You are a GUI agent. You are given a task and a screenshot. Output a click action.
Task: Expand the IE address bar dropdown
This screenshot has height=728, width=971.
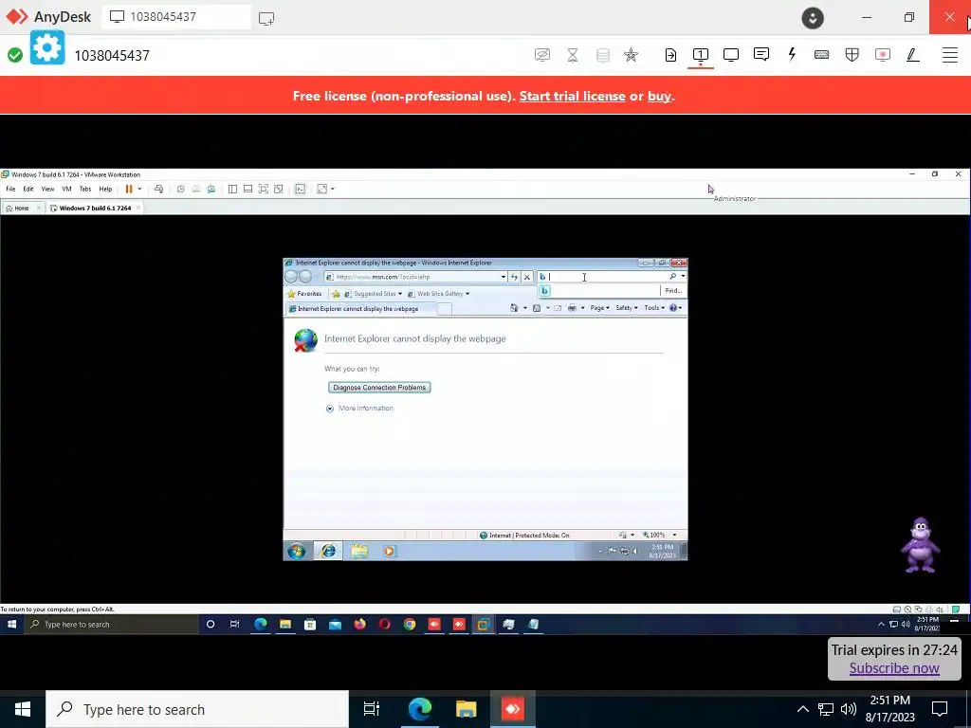(503, 277)
